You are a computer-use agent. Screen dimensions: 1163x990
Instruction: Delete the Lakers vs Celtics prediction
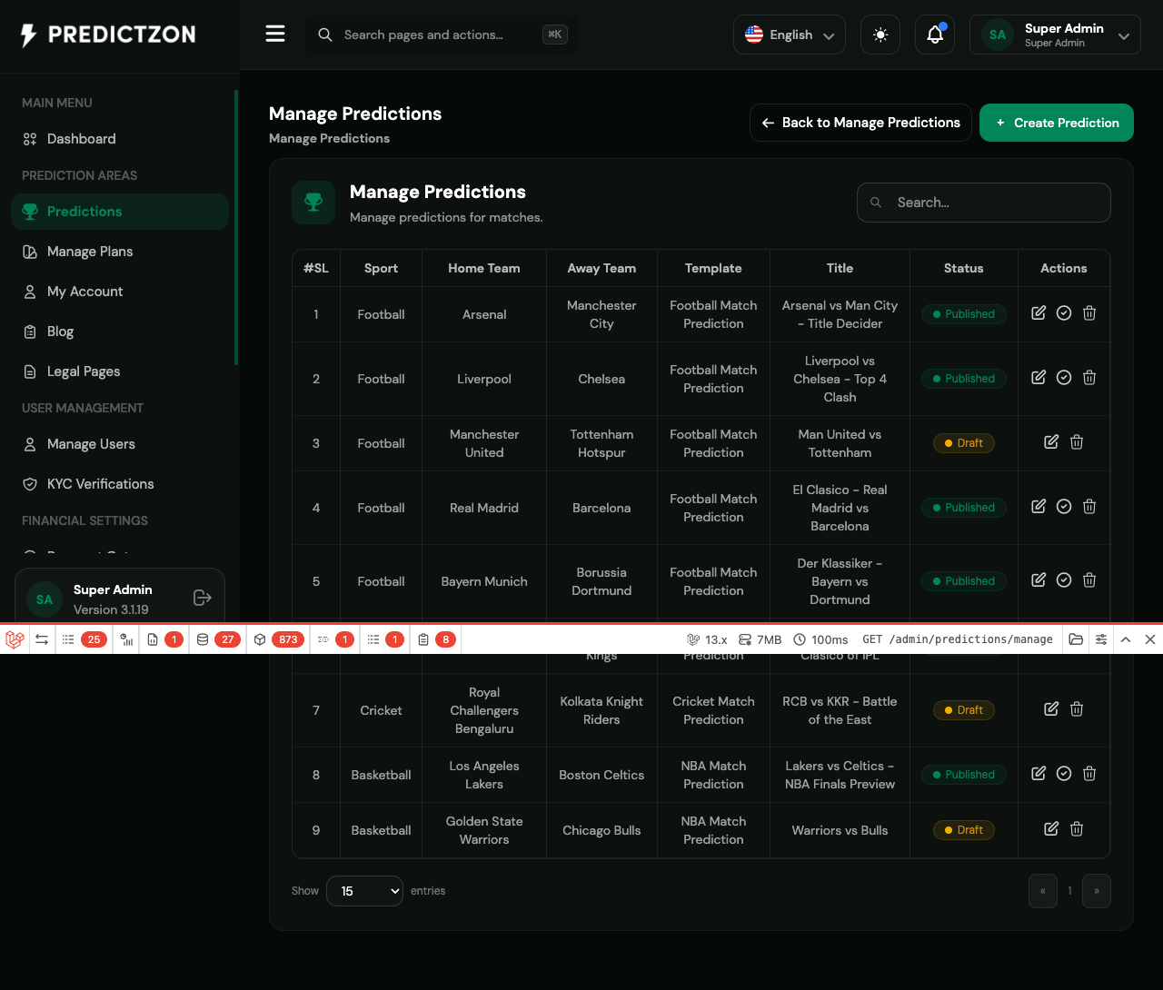click(1089, 774)
